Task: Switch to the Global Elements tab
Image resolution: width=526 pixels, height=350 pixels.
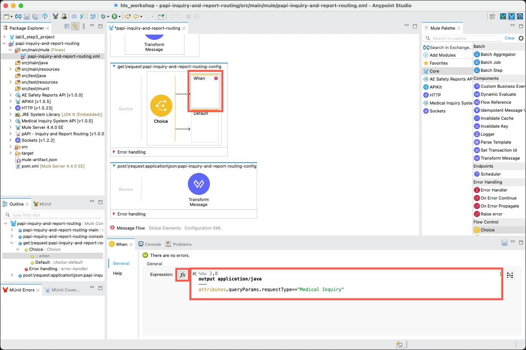Action: coord(165,228)
